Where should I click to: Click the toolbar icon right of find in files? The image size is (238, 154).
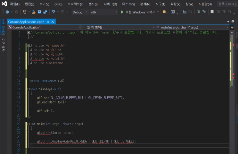click(x=173, y=12)
